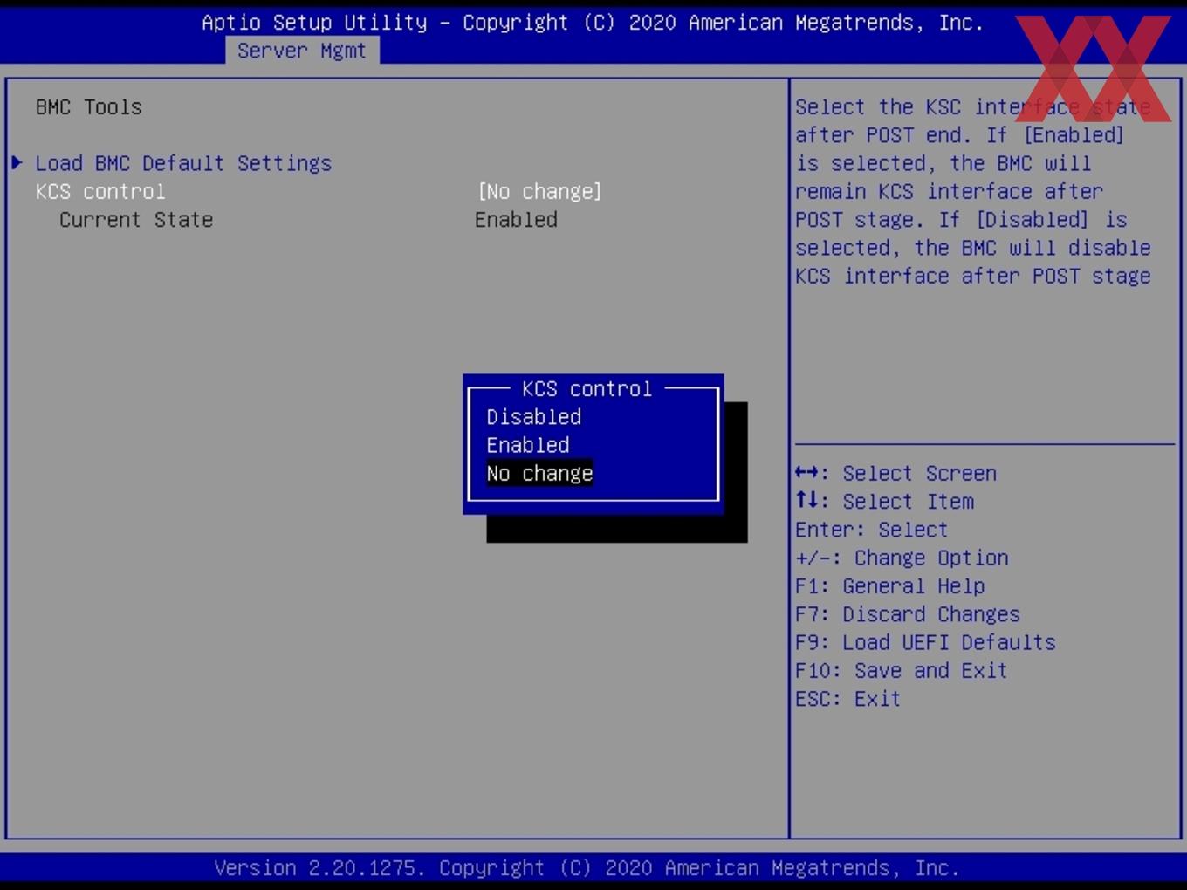Click the ESC: Exit hint
1187x890 pixels.
847,699
